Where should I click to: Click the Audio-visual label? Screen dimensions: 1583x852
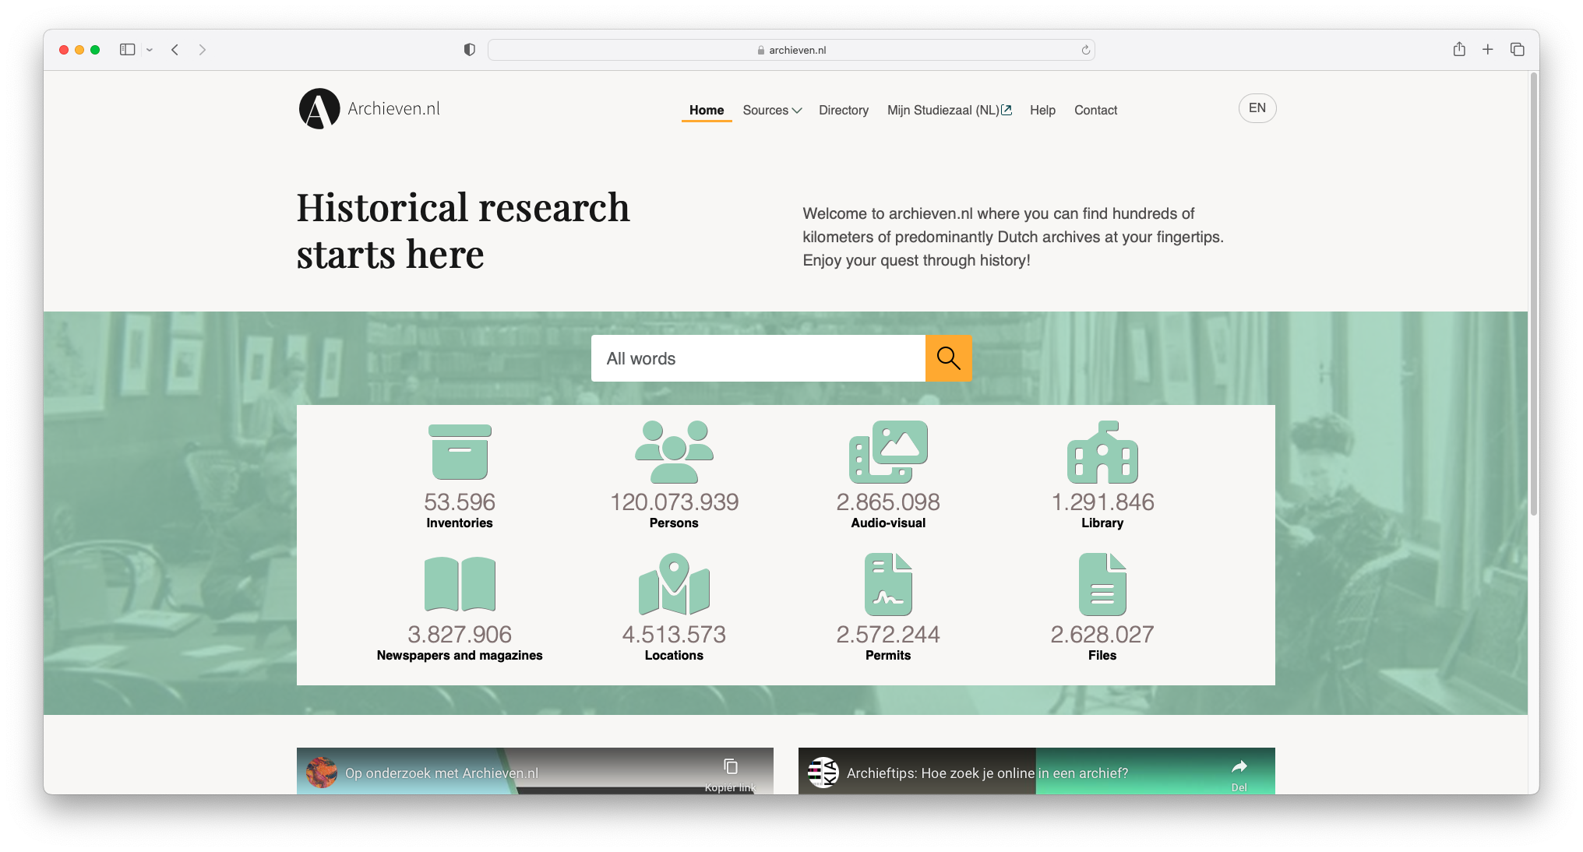(888, 523)
